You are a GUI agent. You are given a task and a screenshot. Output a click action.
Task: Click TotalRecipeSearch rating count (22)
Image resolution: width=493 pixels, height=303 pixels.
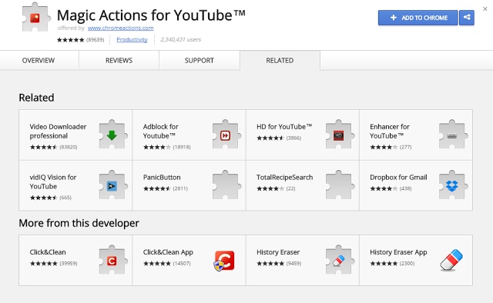tap(291, 188)
